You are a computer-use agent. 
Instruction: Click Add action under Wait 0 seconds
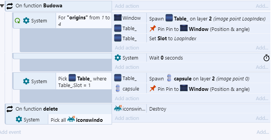tap(127, 67)
